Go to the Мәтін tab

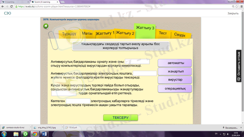tap(87, 33)
